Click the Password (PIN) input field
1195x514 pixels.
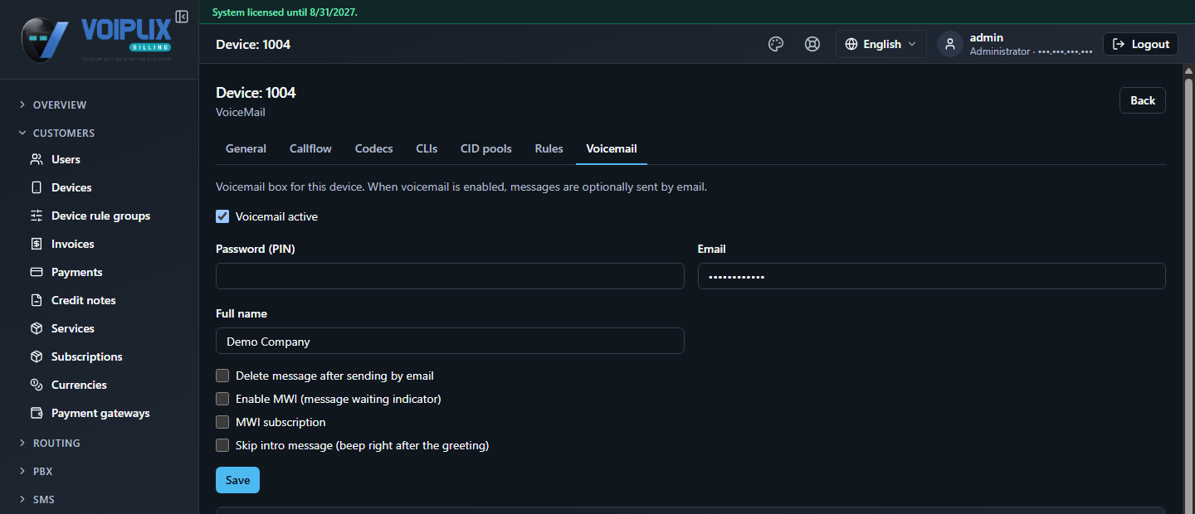coord(450,276)
